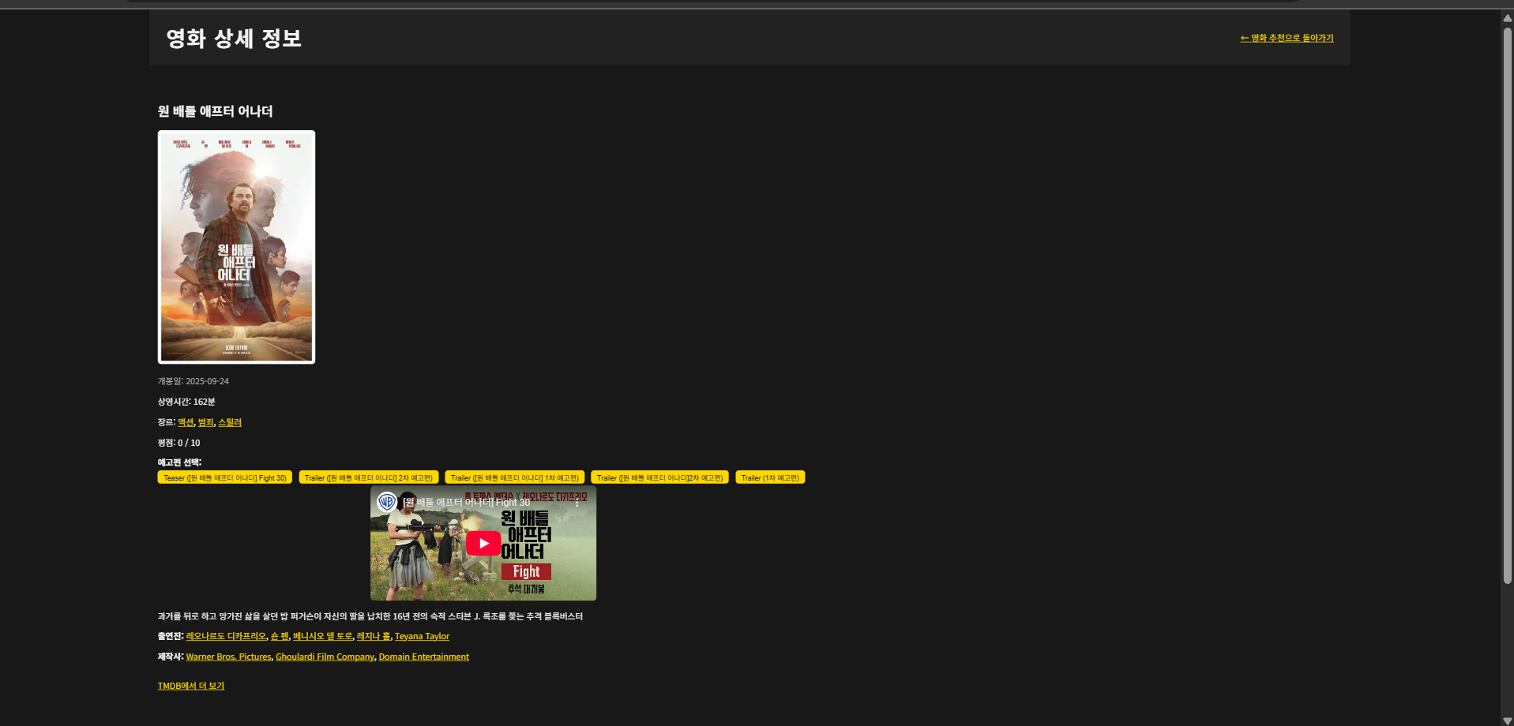This screenshot has height=726, width=1514.
Task: Open the video's three-dot more options menu
Action: click(x=577, y=502)
